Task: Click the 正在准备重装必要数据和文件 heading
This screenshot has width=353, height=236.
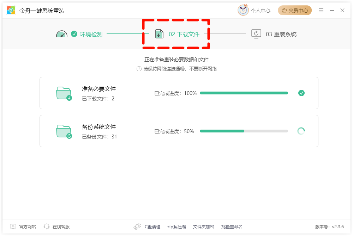Action: click(x=176, y=60)
